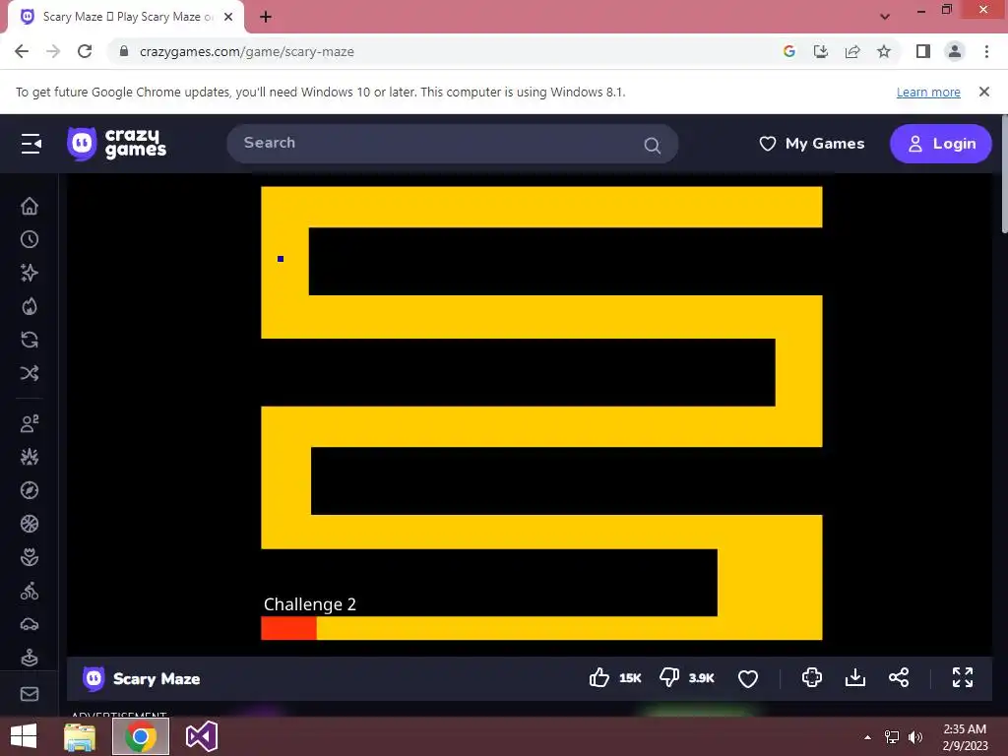Viewport: 1008px width, 756px height.
Task: Open Updated refresh icon in sidebar
Action: pos(30,340)
